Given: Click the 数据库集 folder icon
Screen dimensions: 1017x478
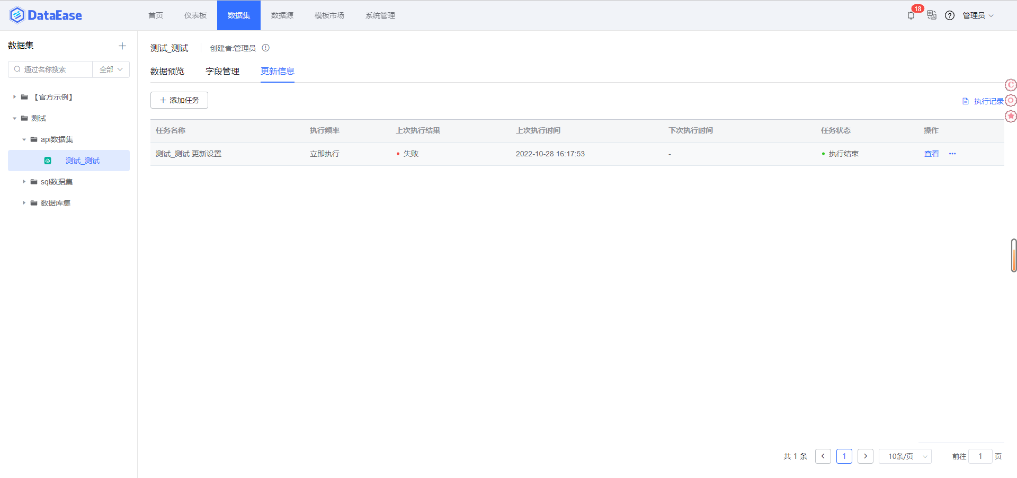Looking at the screenshot, I should pyautogui.click(x=34, y=203).
